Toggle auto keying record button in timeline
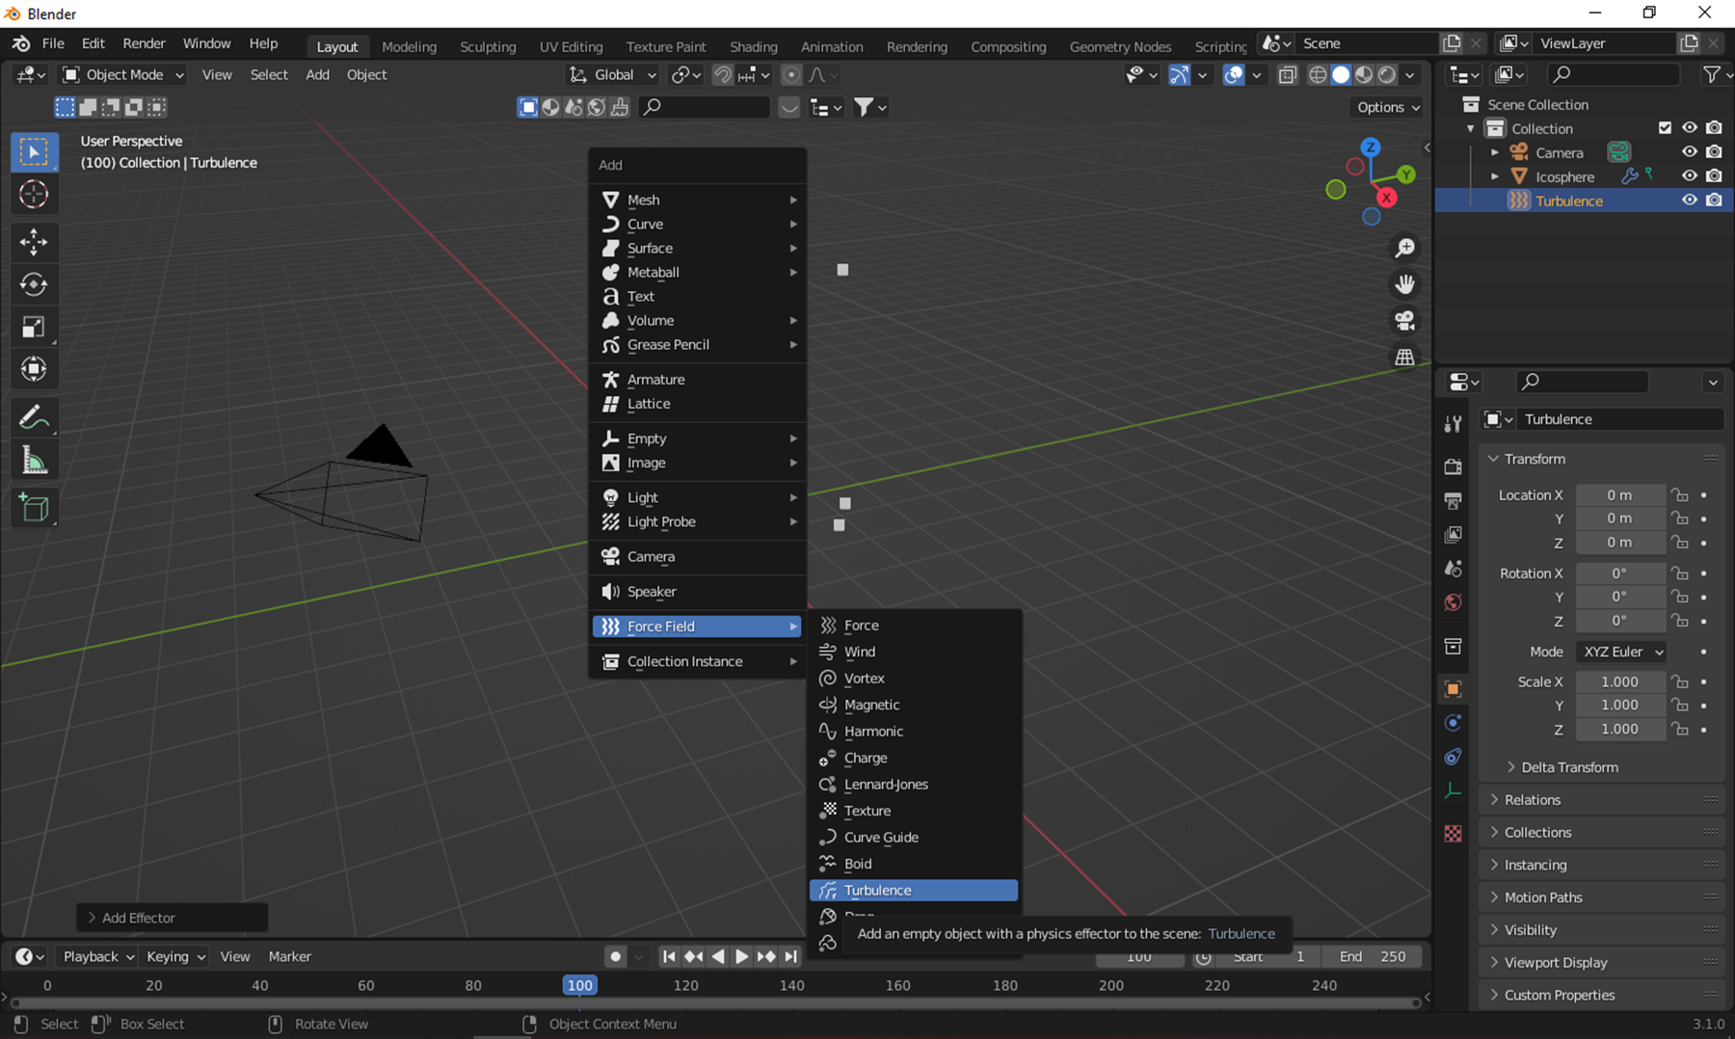Screen dimensions: 1735x1039 (x=616, y=957)
